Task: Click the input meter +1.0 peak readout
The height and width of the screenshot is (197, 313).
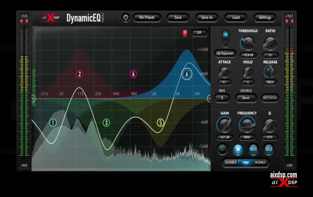Action: click(24, 16)
